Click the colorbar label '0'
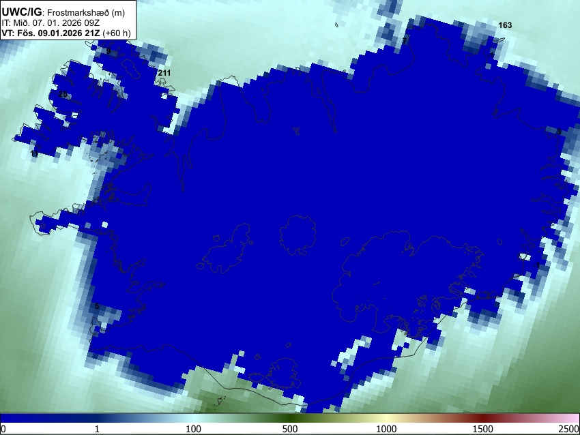580x435 pixels. pyautogui.click(x=3, y=429)
